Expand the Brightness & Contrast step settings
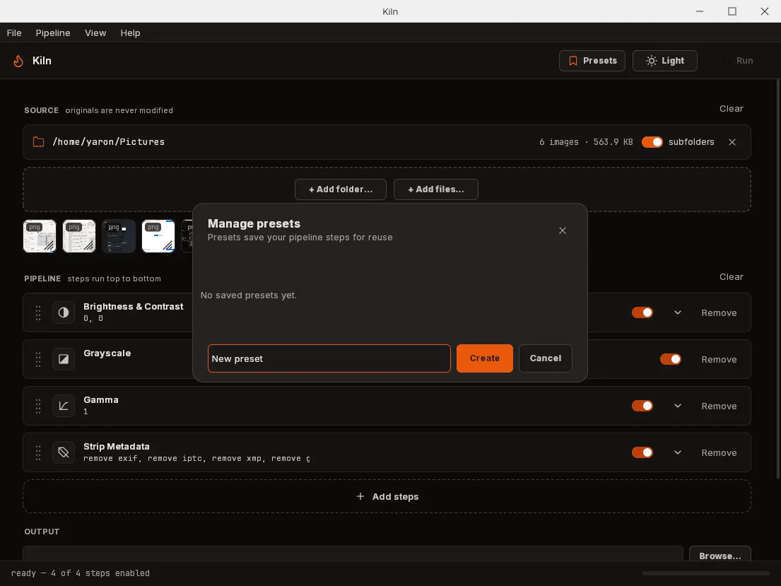The height and width of the screenshot is (586, 781). (677, 312)
